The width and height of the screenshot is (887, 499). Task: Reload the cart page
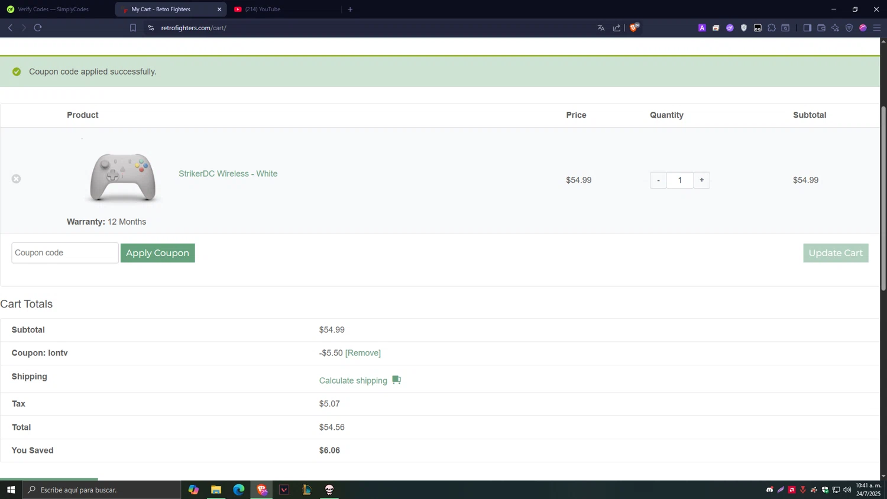[x=38, y=28]
